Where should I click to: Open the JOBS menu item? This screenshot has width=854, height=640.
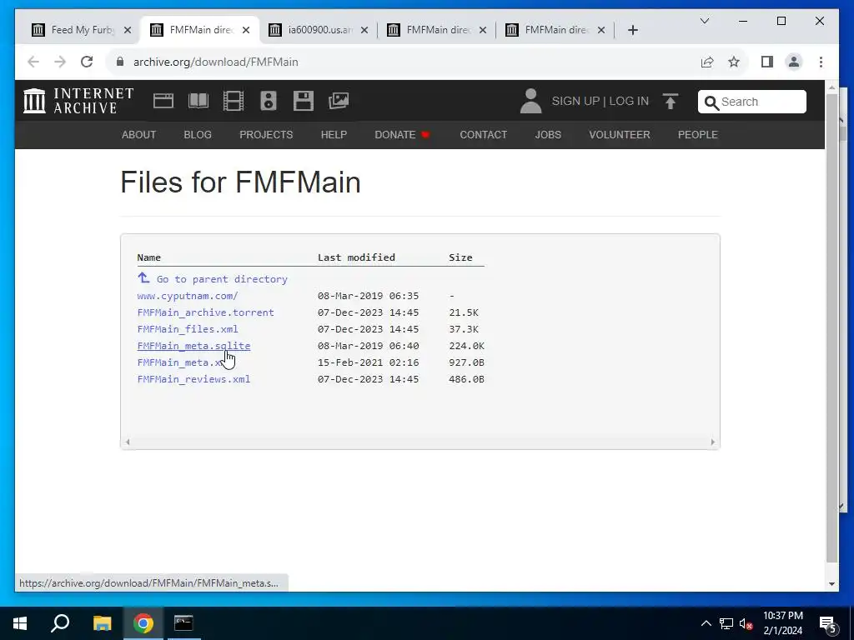pyautogui.click(x=548, y=135)
